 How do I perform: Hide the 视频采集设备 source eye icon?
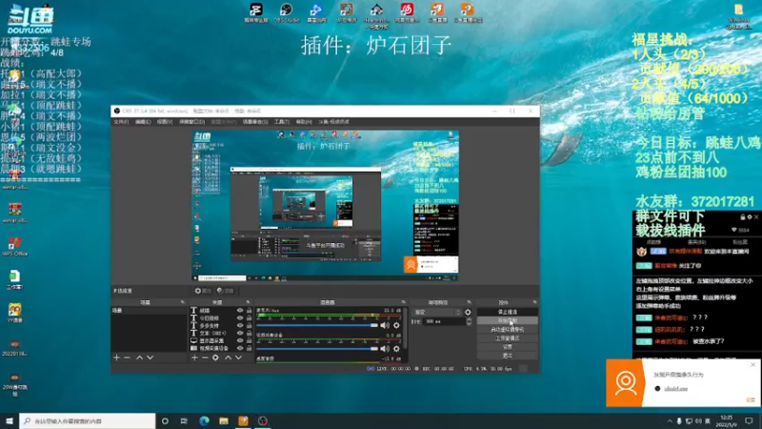(x=240, y=348)
